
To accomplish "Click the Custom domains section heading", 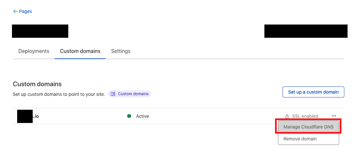I will tap(37, 84).
